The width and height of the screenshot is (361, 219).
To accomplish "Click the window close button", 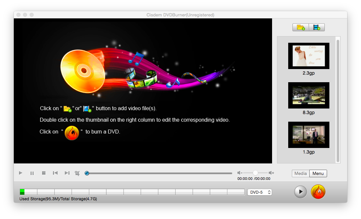I will pyautogui.click(x=18, y=15).
